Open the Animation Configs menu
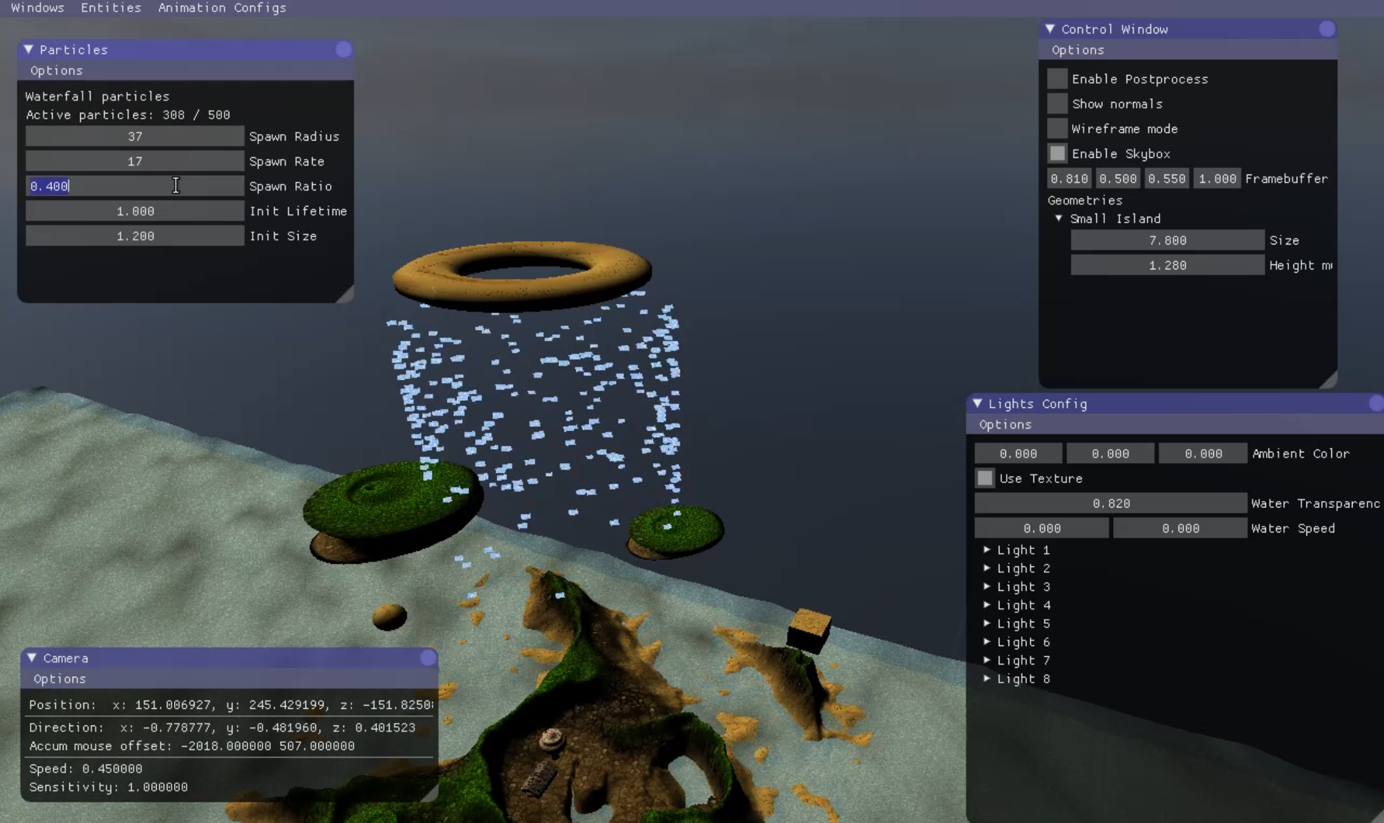Screen dimensions: 1384x823 click(221, 8)
